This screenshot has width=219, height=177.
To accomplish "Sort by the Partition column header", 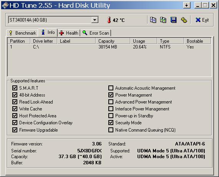I will (19, 41).
